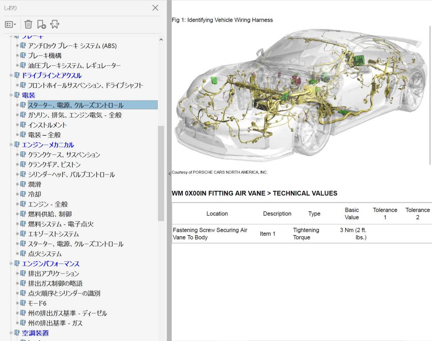Select クランクギア、ピストン bookmark
This screenshot has width=432, height=341.
pos(54,165)
